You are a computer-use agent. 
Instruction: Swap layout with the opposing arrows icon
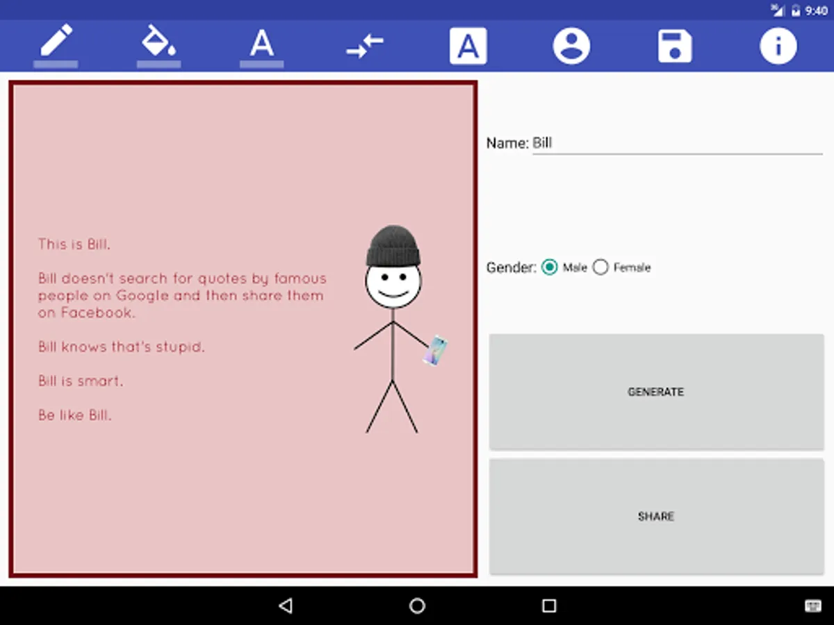pos(365,46)
